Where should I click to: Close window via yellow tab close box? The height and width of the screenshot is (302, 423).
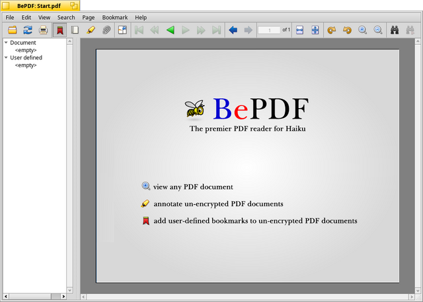[x=6, y=6]
